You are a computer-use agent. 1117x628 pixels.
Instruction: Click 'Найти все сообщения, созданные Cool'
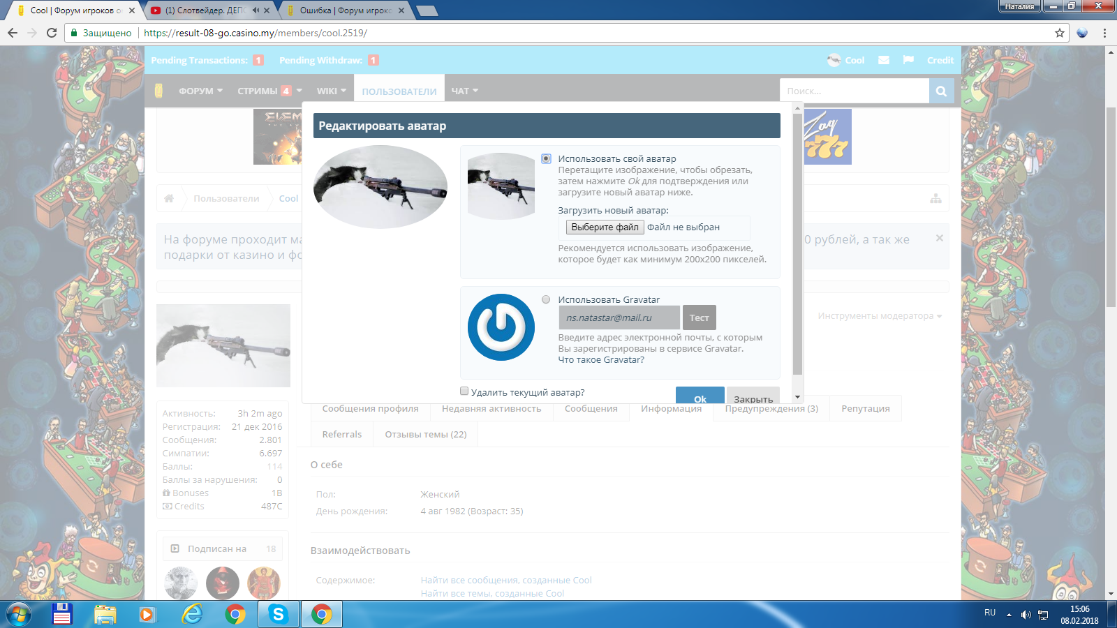(x=506, y=580)
